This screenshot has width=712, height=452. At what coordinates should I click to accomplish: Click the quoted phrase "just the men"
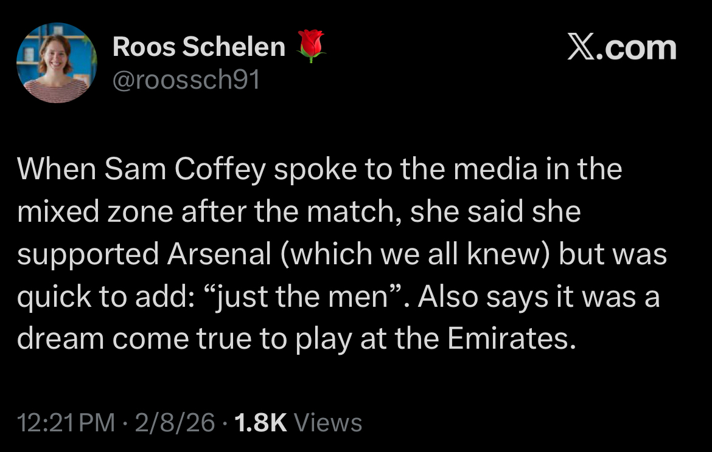click(x=341, y=298)
